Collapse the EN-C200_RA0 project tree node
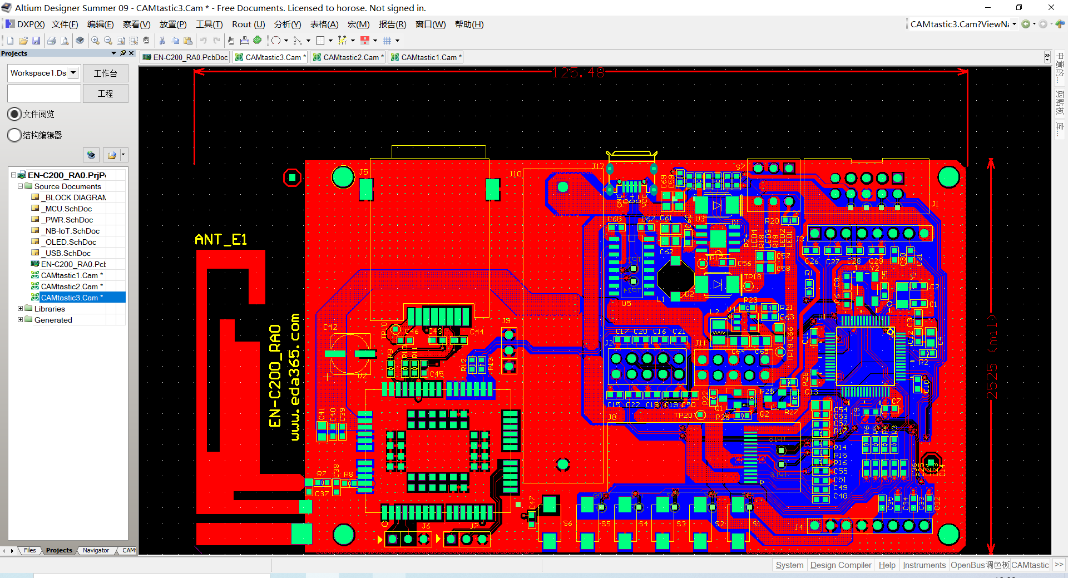 click(x=13, y=175)
